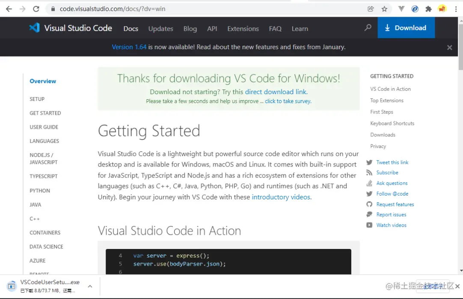Expand the SETUP section in the sidebar
463x299 pixels.
pos(37,99)
